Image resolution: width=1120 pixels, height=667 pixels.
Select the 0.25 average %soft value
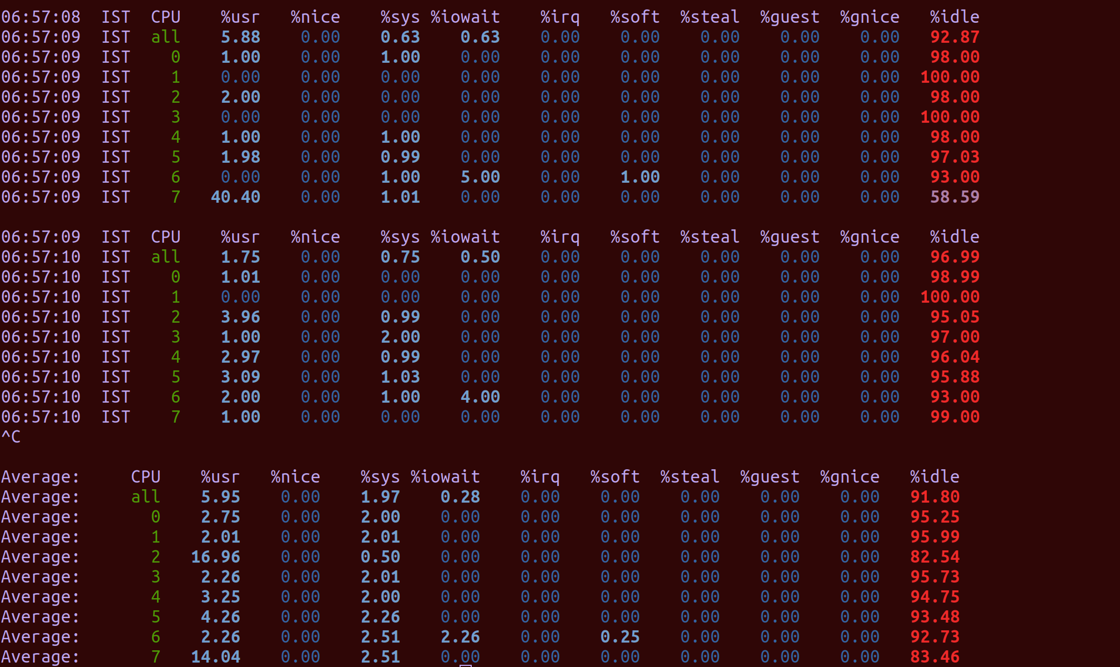pyautogui.click(x=620, y=637)
